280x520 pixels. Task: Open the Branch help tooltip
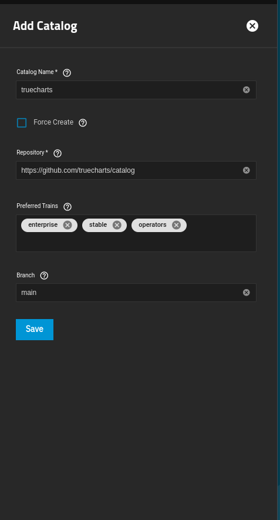44,276
